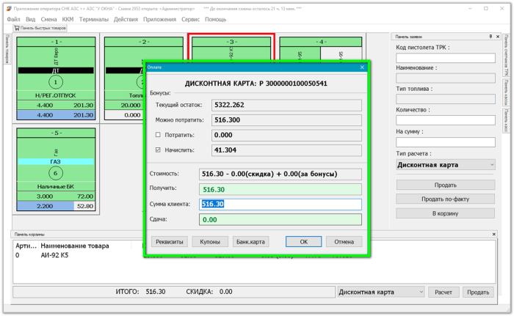Screen dimensions: 514x316
Task: Click the Тип топлива field
Action: pyautogui.click(x=446, y=99)
